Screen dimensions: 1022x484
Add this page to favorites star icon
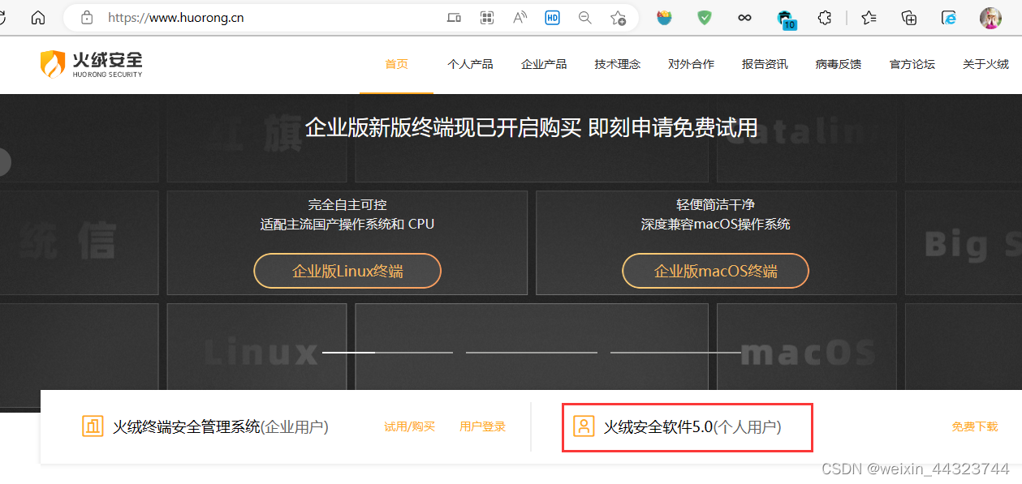pyautogui.click(x=618, y=17)
